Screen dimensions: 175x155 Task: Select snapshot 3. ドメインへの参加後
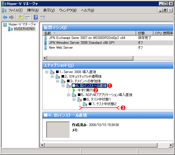coord(84,81)
